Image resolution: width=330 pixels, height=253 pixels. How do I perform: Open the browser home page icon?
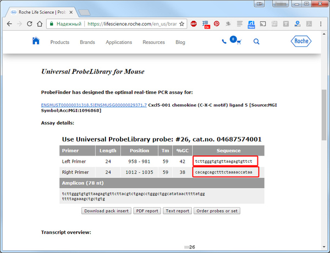[x=40, y=24]
